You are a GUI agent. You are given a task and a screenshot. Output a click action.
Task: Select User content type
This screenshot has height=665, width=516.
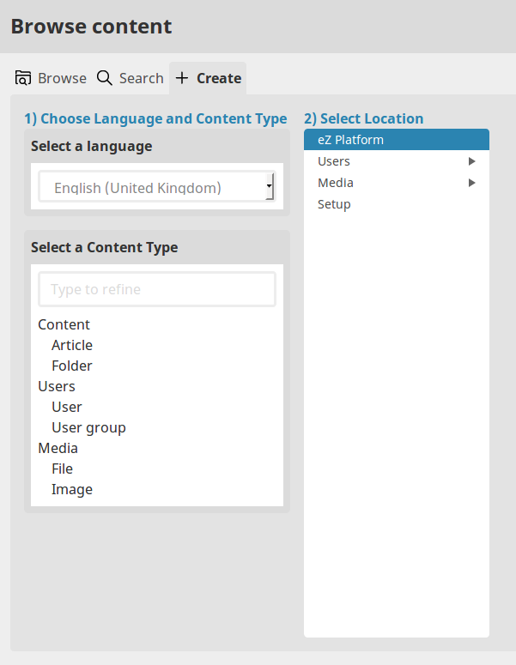[x=67, y=407]
